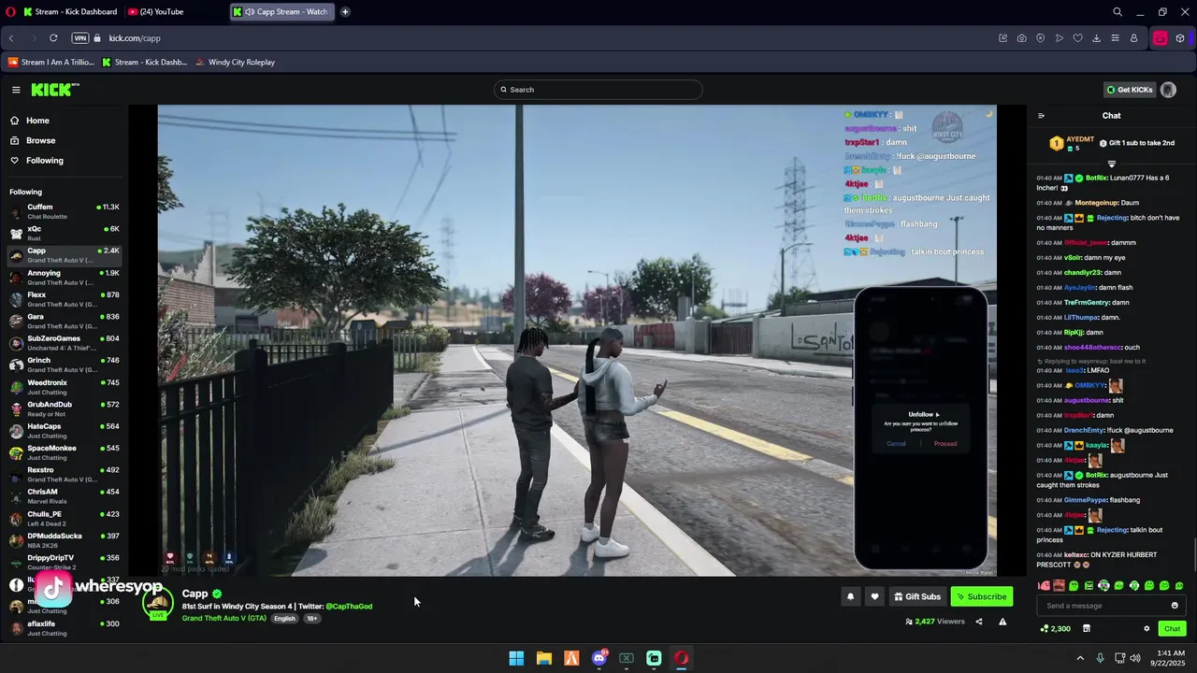Open Flexx channel in following list

pyautogui.click(x=64, y=299)
